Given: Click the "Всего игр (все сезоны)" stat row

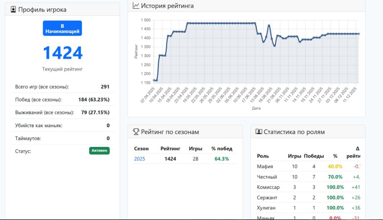Looking at the screenshot, I should (62, 87).
